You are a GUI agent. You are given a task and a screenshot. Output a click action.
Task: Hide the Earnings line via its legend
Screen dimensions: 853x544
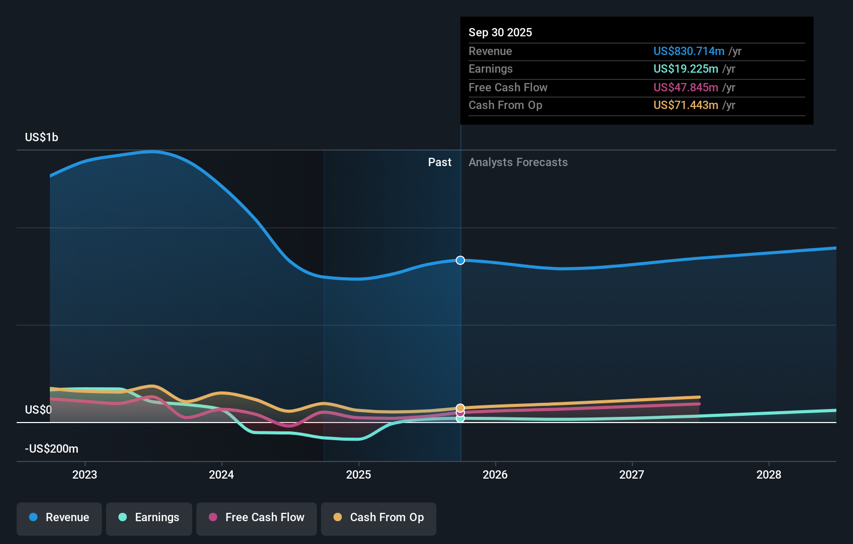(149, 518)
